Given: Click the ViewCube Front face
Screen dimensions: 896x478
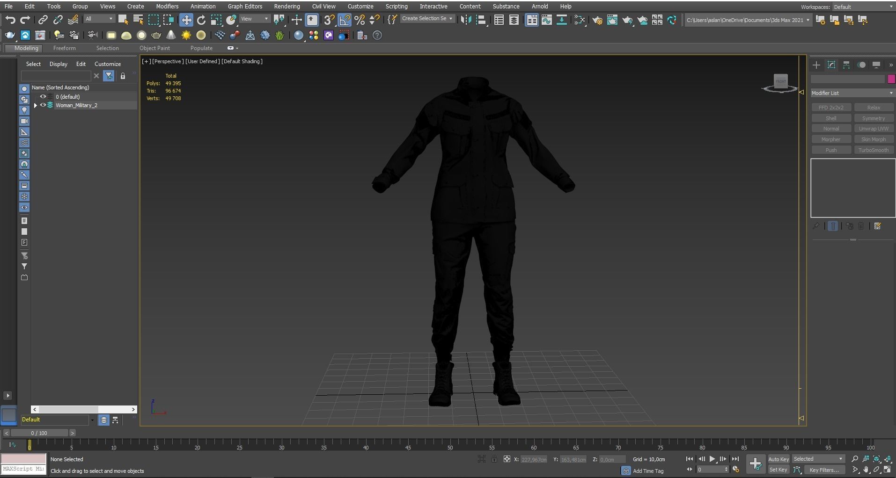Looking at the screenshot, I should click(780, 81).
